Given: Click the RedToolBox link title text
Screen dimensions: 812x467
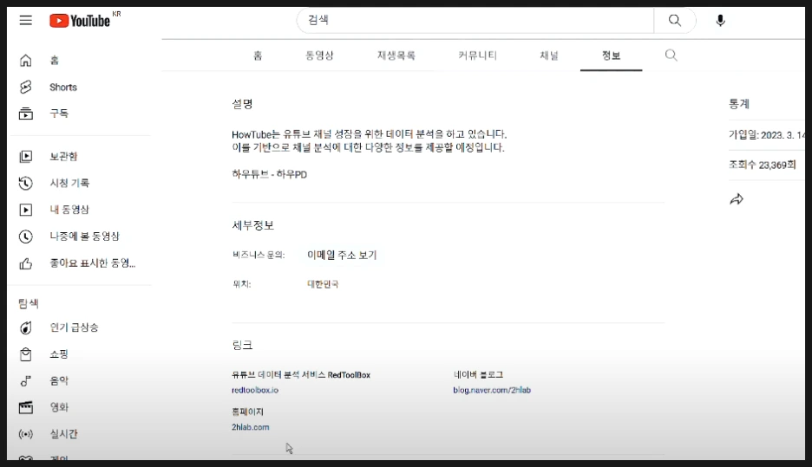Looking at the screenshot, I should point(301,375).
